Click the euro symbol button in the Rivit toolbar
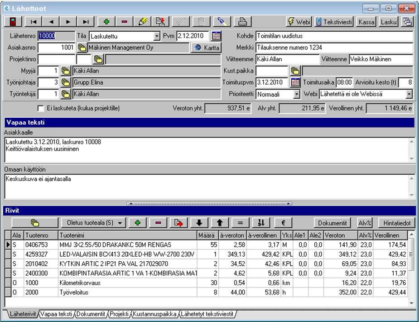The image size is (419, 322). (284, 223)
